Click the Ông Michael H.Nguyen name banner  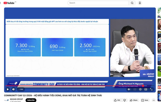coord(133,84)
